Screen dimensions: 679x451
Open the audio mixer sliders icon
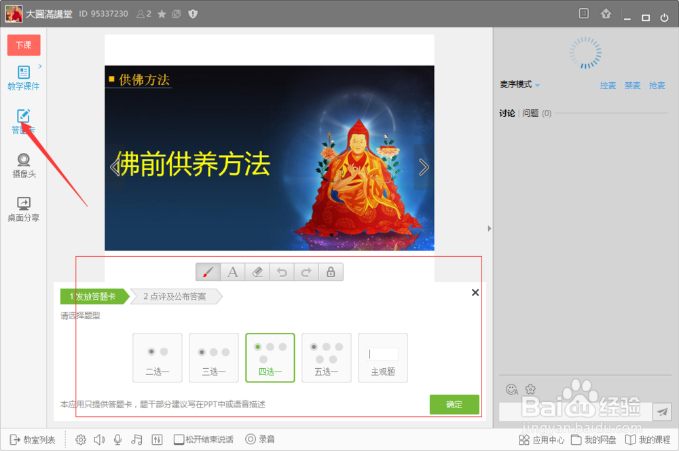(157, 439)
